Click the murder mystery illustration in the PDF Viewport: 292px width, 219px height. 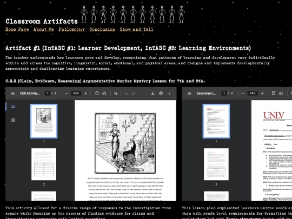click(x=125, y=143)
